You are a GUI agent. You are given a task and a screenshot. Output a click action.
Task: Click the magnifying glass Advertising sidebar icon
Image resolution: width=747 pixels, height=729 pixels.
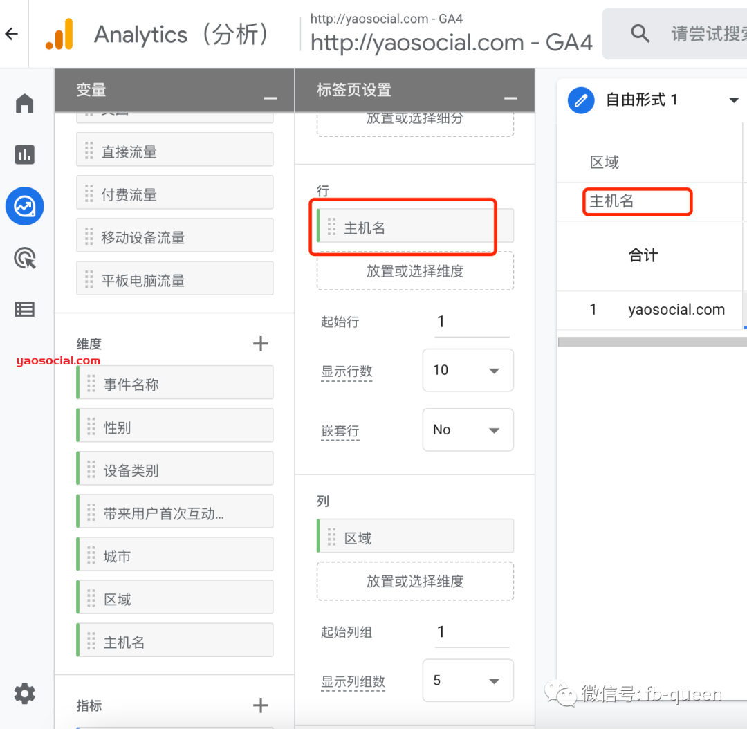24,258
